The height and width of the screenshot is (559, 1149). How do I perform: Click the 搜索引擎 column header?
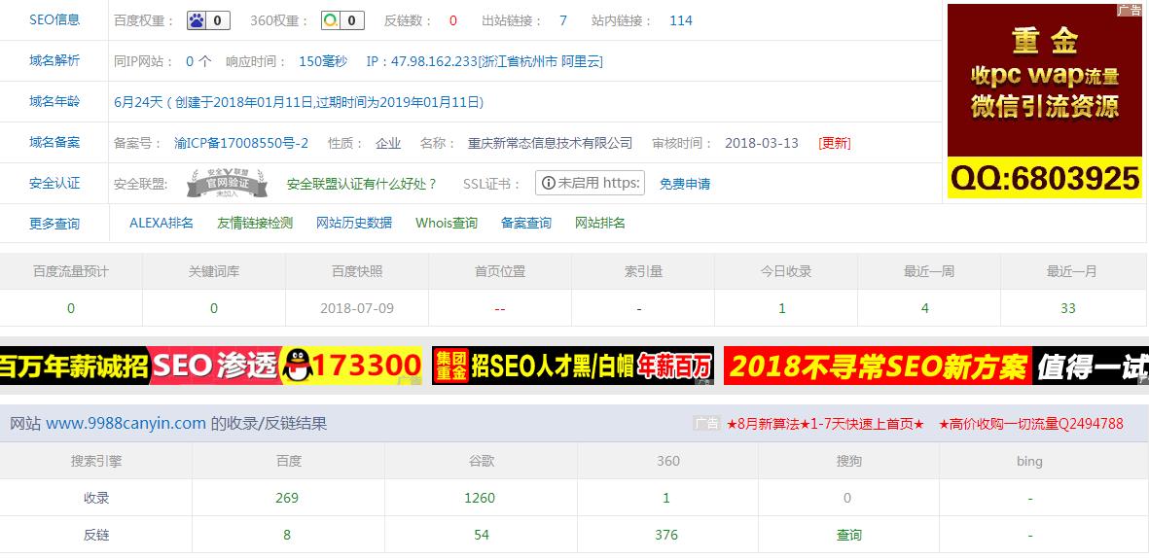[96, 462]
